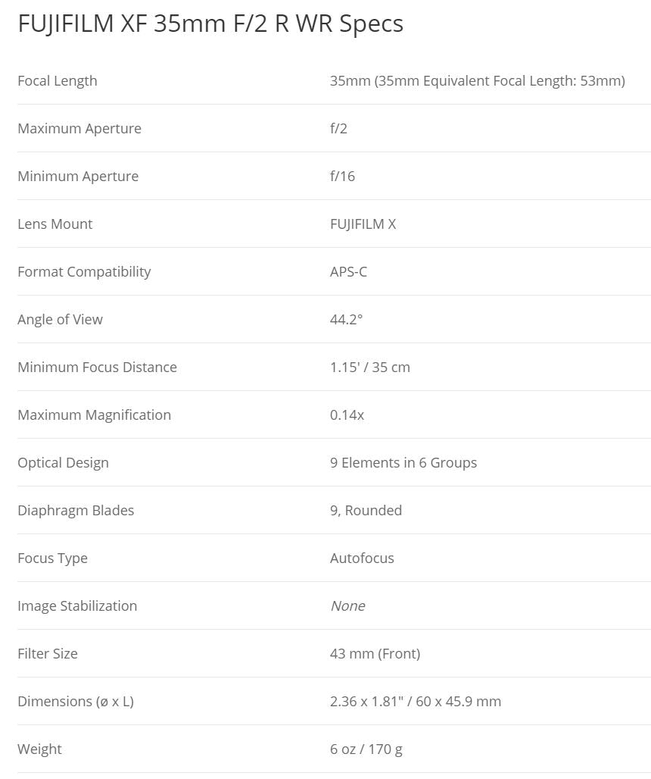Click the APS-C format value
651x779 pixels.
click(x=348, y=272)
